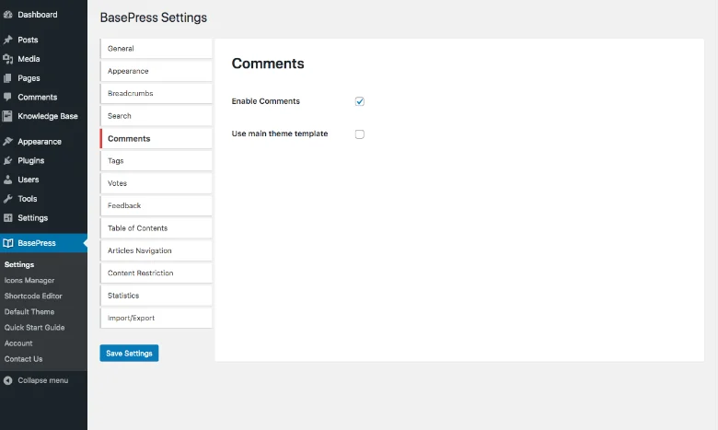Open the Appearance settings tab
Viewport: 718px width, 430px height.
pyautogui.click(x=156, y=71)
